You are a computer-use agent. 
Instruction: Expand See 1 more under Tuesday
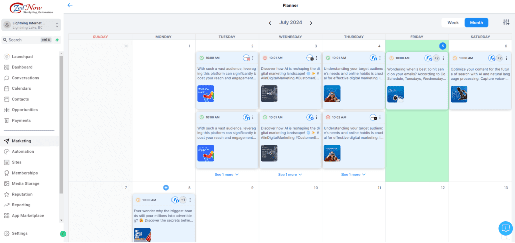pos(227,175)
